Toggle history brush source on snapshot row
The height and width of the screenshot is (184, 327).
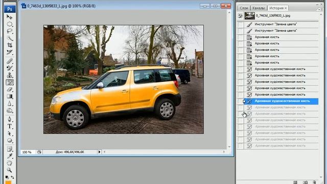coord(240,16)
